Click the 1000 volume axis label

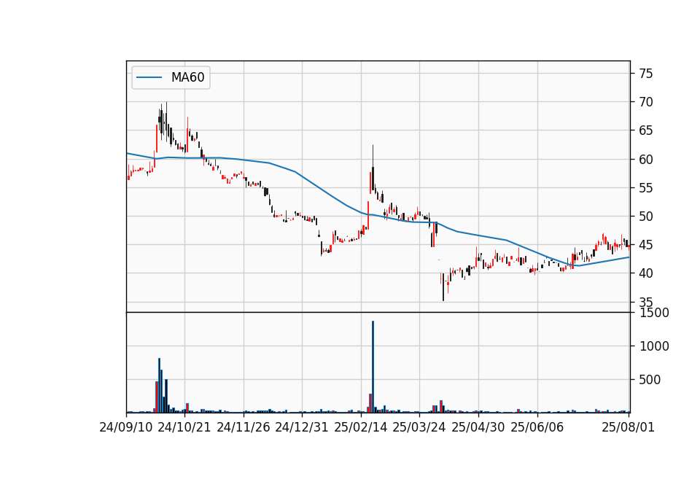654,346
